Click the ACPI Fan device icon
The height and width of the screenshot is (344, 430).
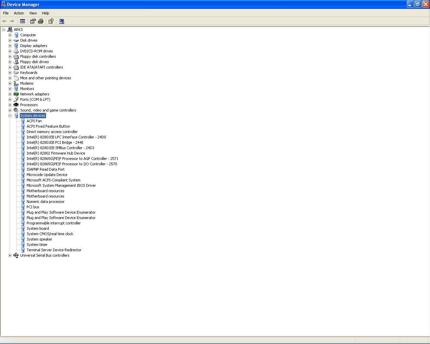click(23, 121)
